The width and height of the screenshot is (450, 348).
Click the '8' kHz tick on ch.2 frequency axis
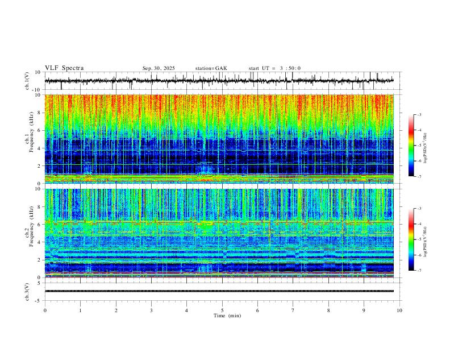[x=40, y=207]
